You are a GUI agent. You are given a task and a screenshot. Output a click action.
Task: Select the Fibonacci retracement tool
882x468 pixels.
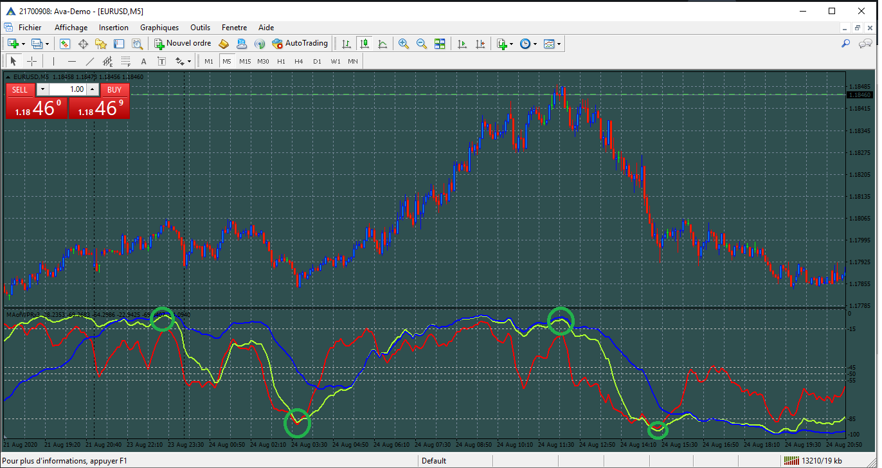coord(125,61)
